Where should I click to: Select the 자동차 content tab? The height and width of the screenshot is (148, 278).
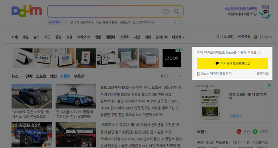tap(65, 76)
